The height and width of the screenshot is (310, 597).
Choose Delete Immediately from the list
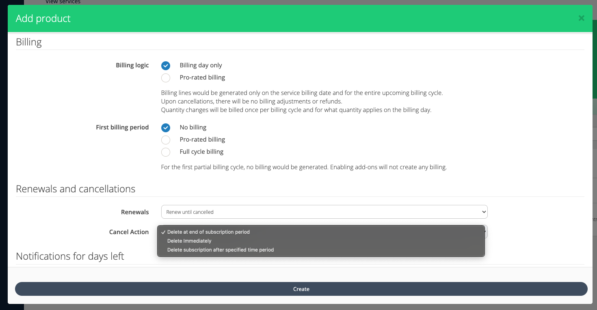point(189,241)
